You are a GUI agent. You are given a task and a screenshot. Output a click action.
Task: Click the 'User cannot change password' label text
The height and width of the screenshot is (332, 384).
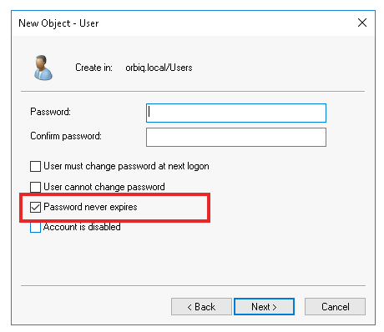tap(104, 187)
